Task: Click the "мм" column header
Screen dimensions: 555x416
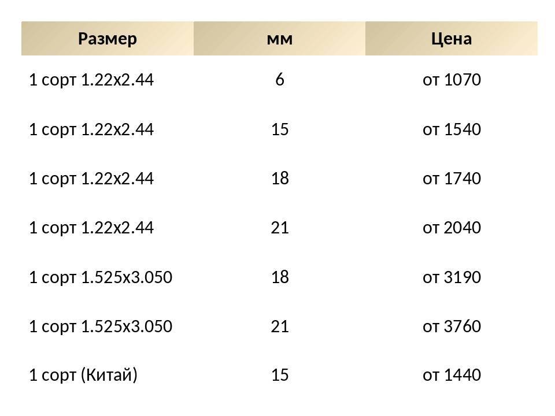Action: 279,39
